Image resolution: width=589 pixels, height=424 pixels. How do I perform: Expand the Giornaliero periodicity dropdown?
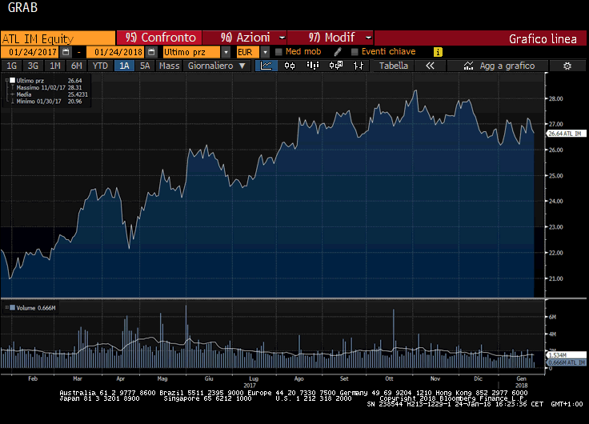click(242, 66)
